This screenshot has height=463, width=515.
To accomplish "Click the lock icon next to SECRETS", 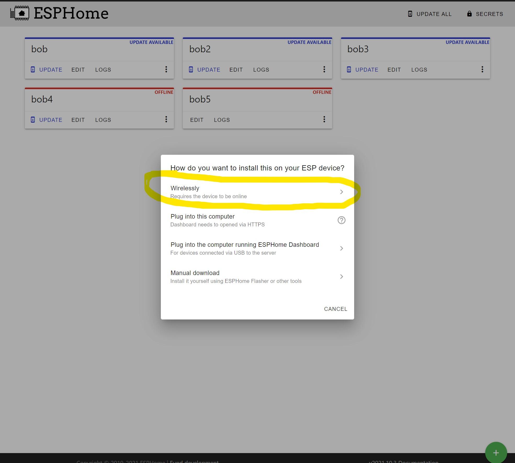I will [469, 14].
